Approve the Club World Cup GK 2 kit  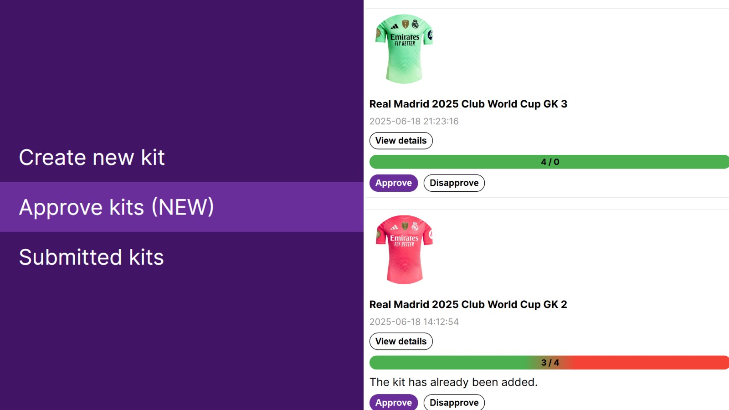pyautogui.click(x=394, y=403)
